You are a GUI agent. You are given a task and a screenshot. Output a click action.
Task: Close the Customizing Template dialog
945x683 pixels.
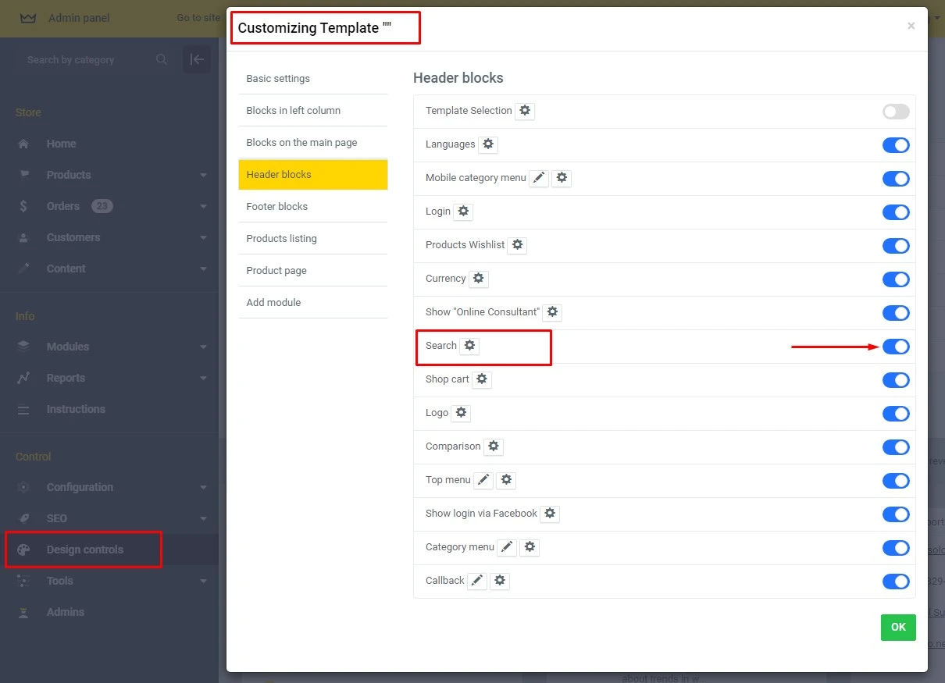tap(911, 26)
